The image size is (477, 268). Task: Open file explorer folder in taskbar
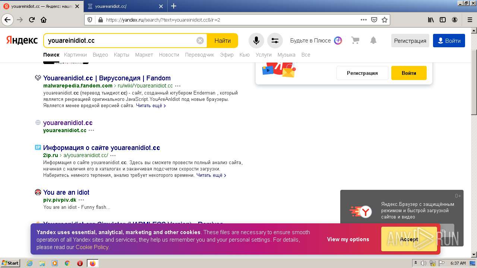coord(42,263)
